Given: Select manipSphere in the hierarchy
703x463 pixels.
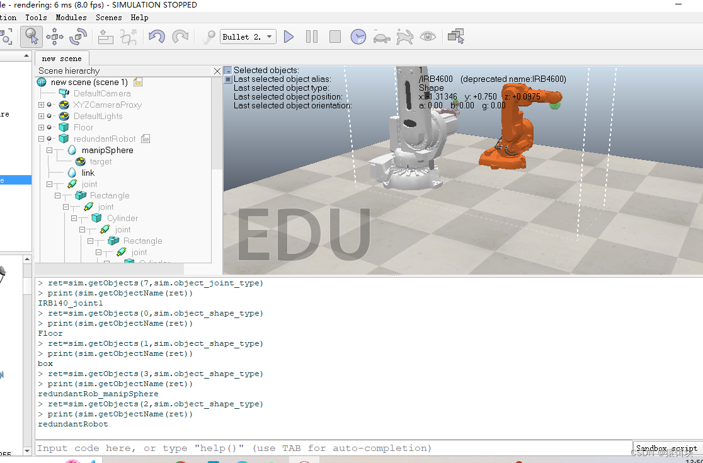Looking at the screenshot, I should tap(107, 150).
